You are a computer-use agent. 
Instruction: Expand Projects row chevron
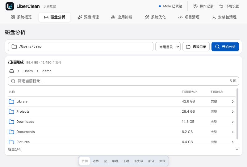pyautogui.click(x=233, y=112)
